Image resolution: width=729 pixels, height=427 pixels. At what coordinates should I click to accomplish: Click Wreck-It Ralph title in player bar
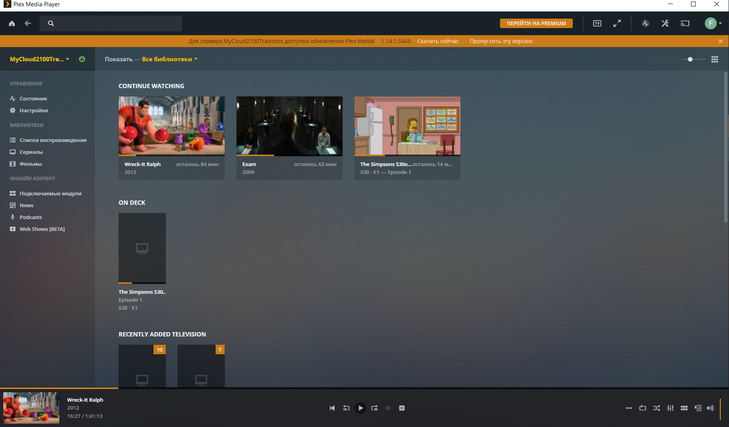pyautogui.click(x=85, y=400)
